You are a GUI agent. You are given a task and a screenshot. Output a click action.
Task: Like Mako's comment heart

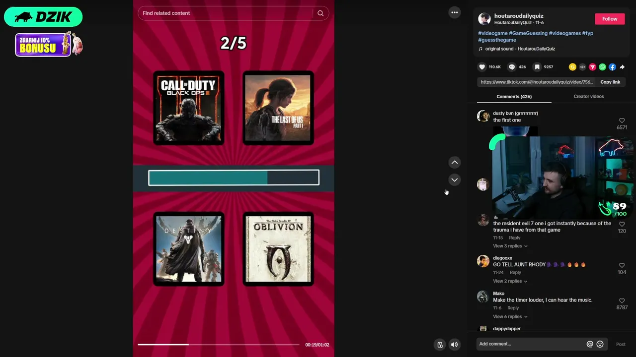622,300
